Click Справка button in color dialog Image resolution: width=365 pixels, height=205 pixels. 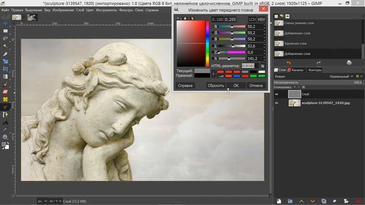point(185,85)
